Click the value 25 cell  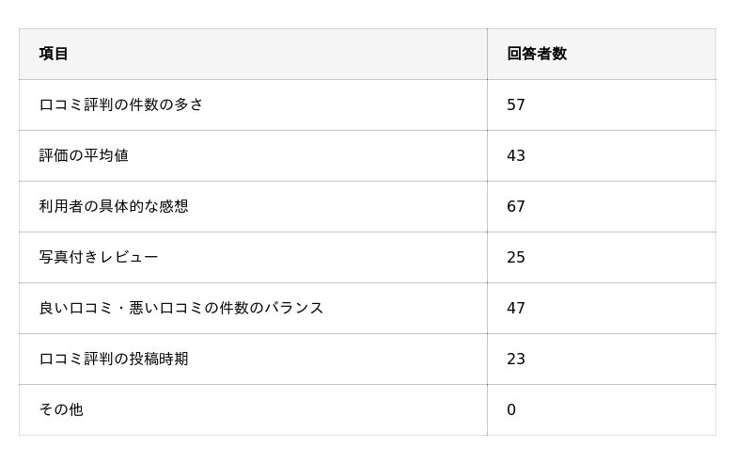[x=516, y=257]
